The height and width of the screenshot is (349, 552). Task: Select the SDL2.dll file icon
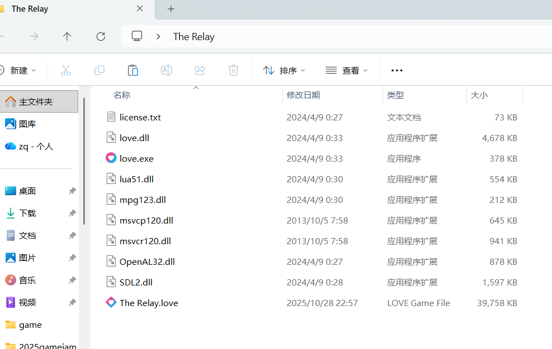pyautogui.click(x=111, y=282)
